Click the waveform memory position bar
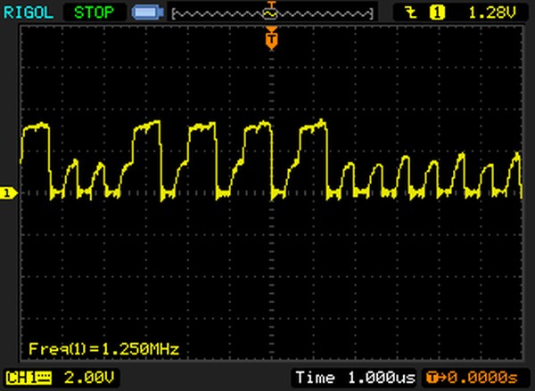 pos(271,13)
